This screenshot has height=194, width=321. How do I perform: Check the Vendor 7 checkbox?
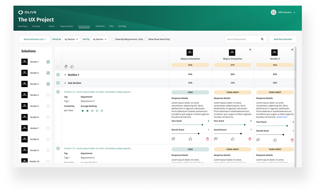coord(48,128)
